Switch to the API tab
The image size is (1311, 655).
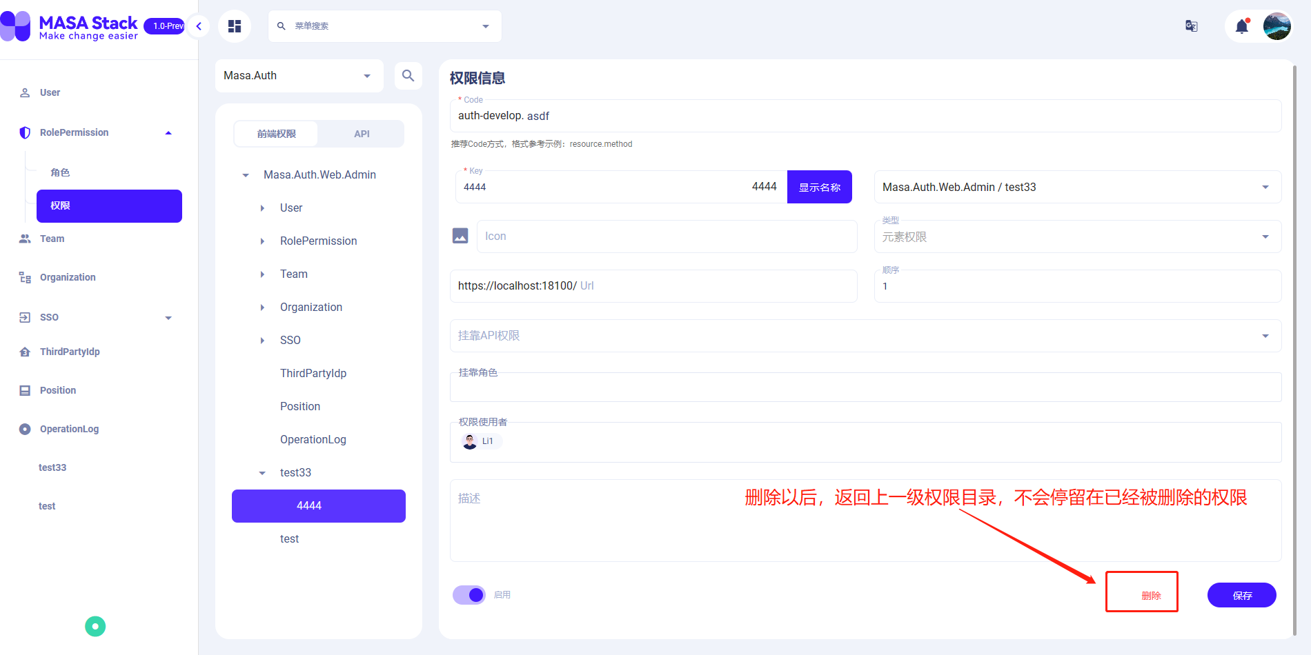pos(361,133)
